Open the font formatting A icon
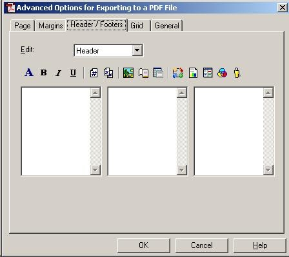 29,73
